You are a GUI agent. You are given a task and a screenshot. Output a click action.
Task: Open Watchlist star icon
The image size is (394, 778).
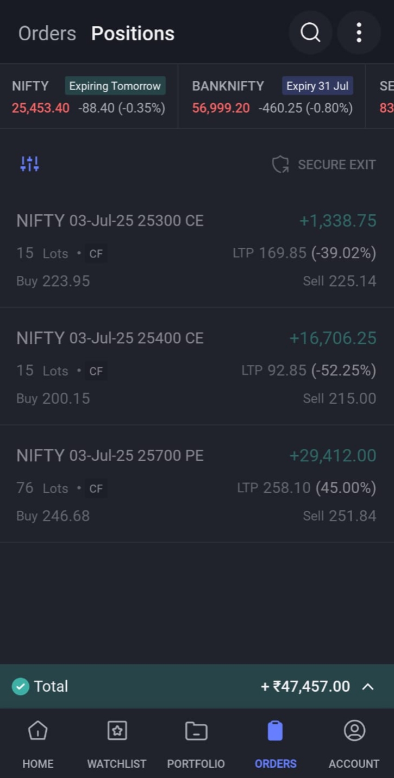[x=117, y=731]
